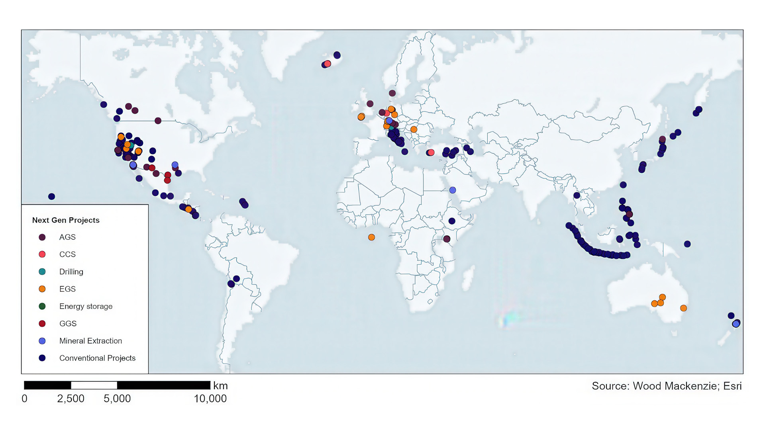765x430 pixels.
Task: Select the 'Mineral Extraction' legend label
Action: (x=90, y=341)
